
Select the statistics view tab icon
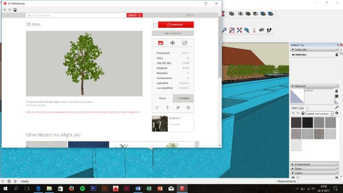184,43
